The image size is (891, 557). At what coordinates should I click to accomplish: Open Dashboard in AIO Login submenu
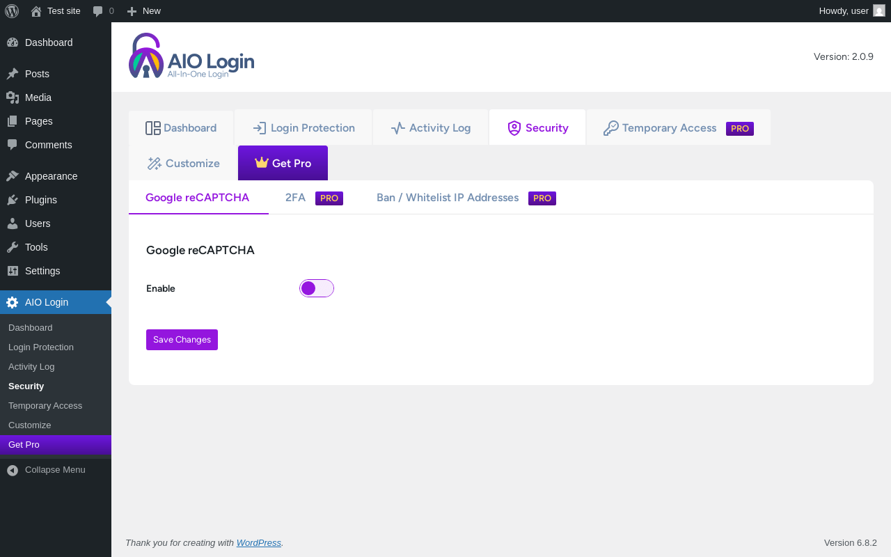pos(56,327)
